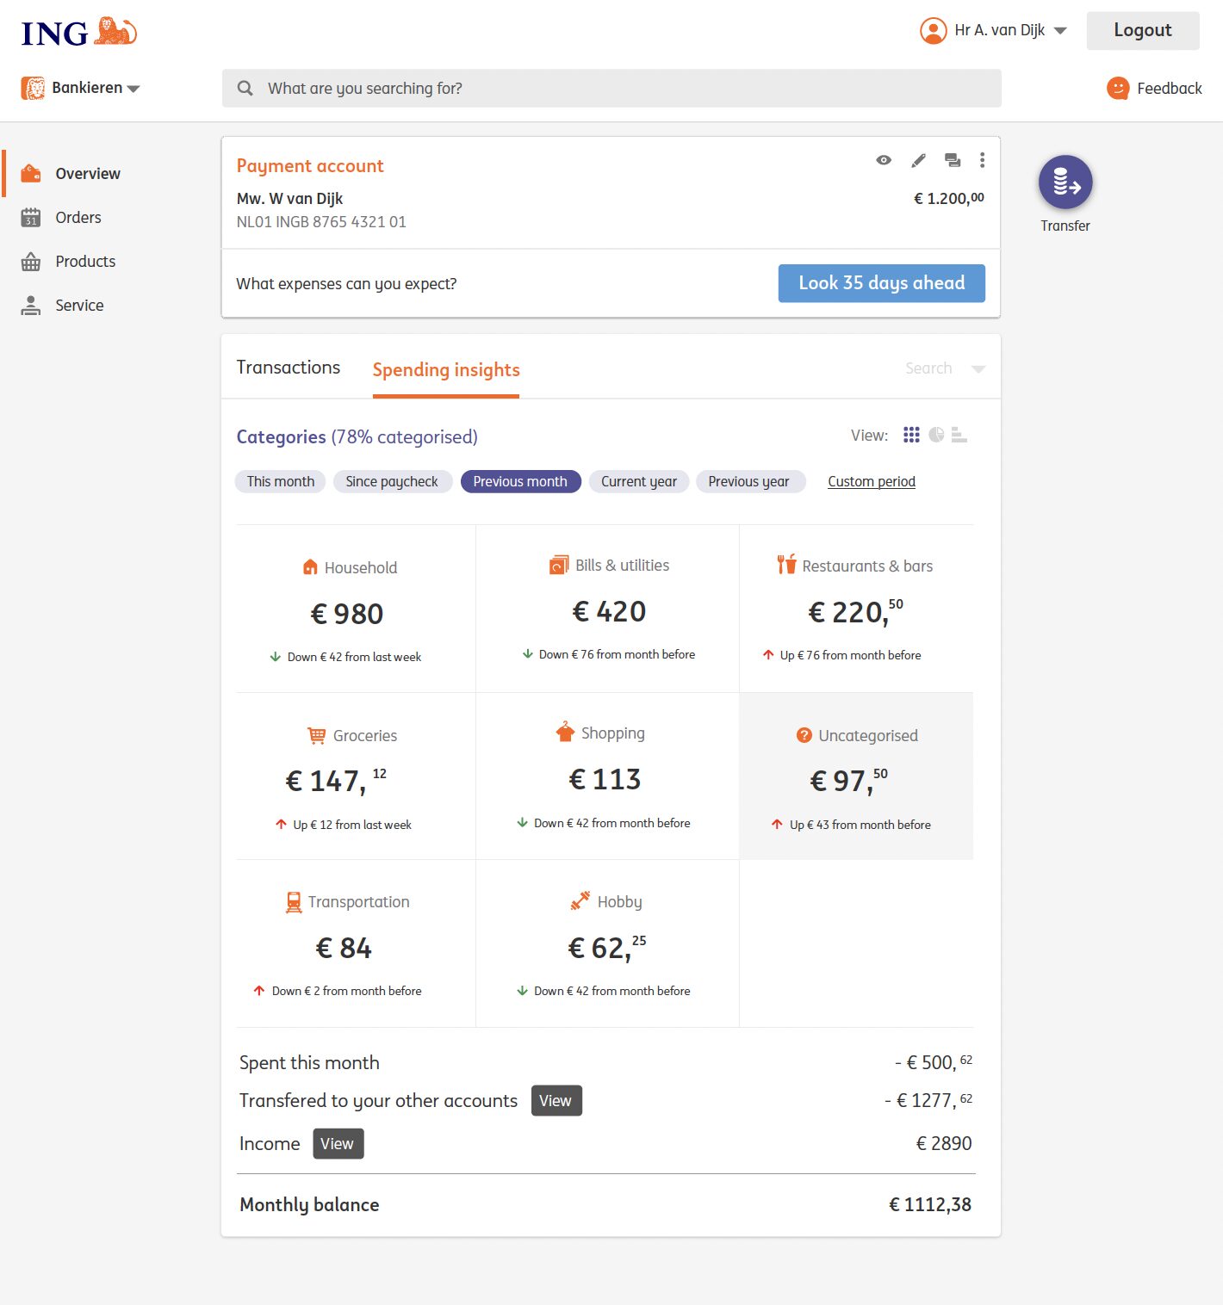
Task: Switch to pie chart view of categories
Action: pyautogui.click(x=936, y=435)
